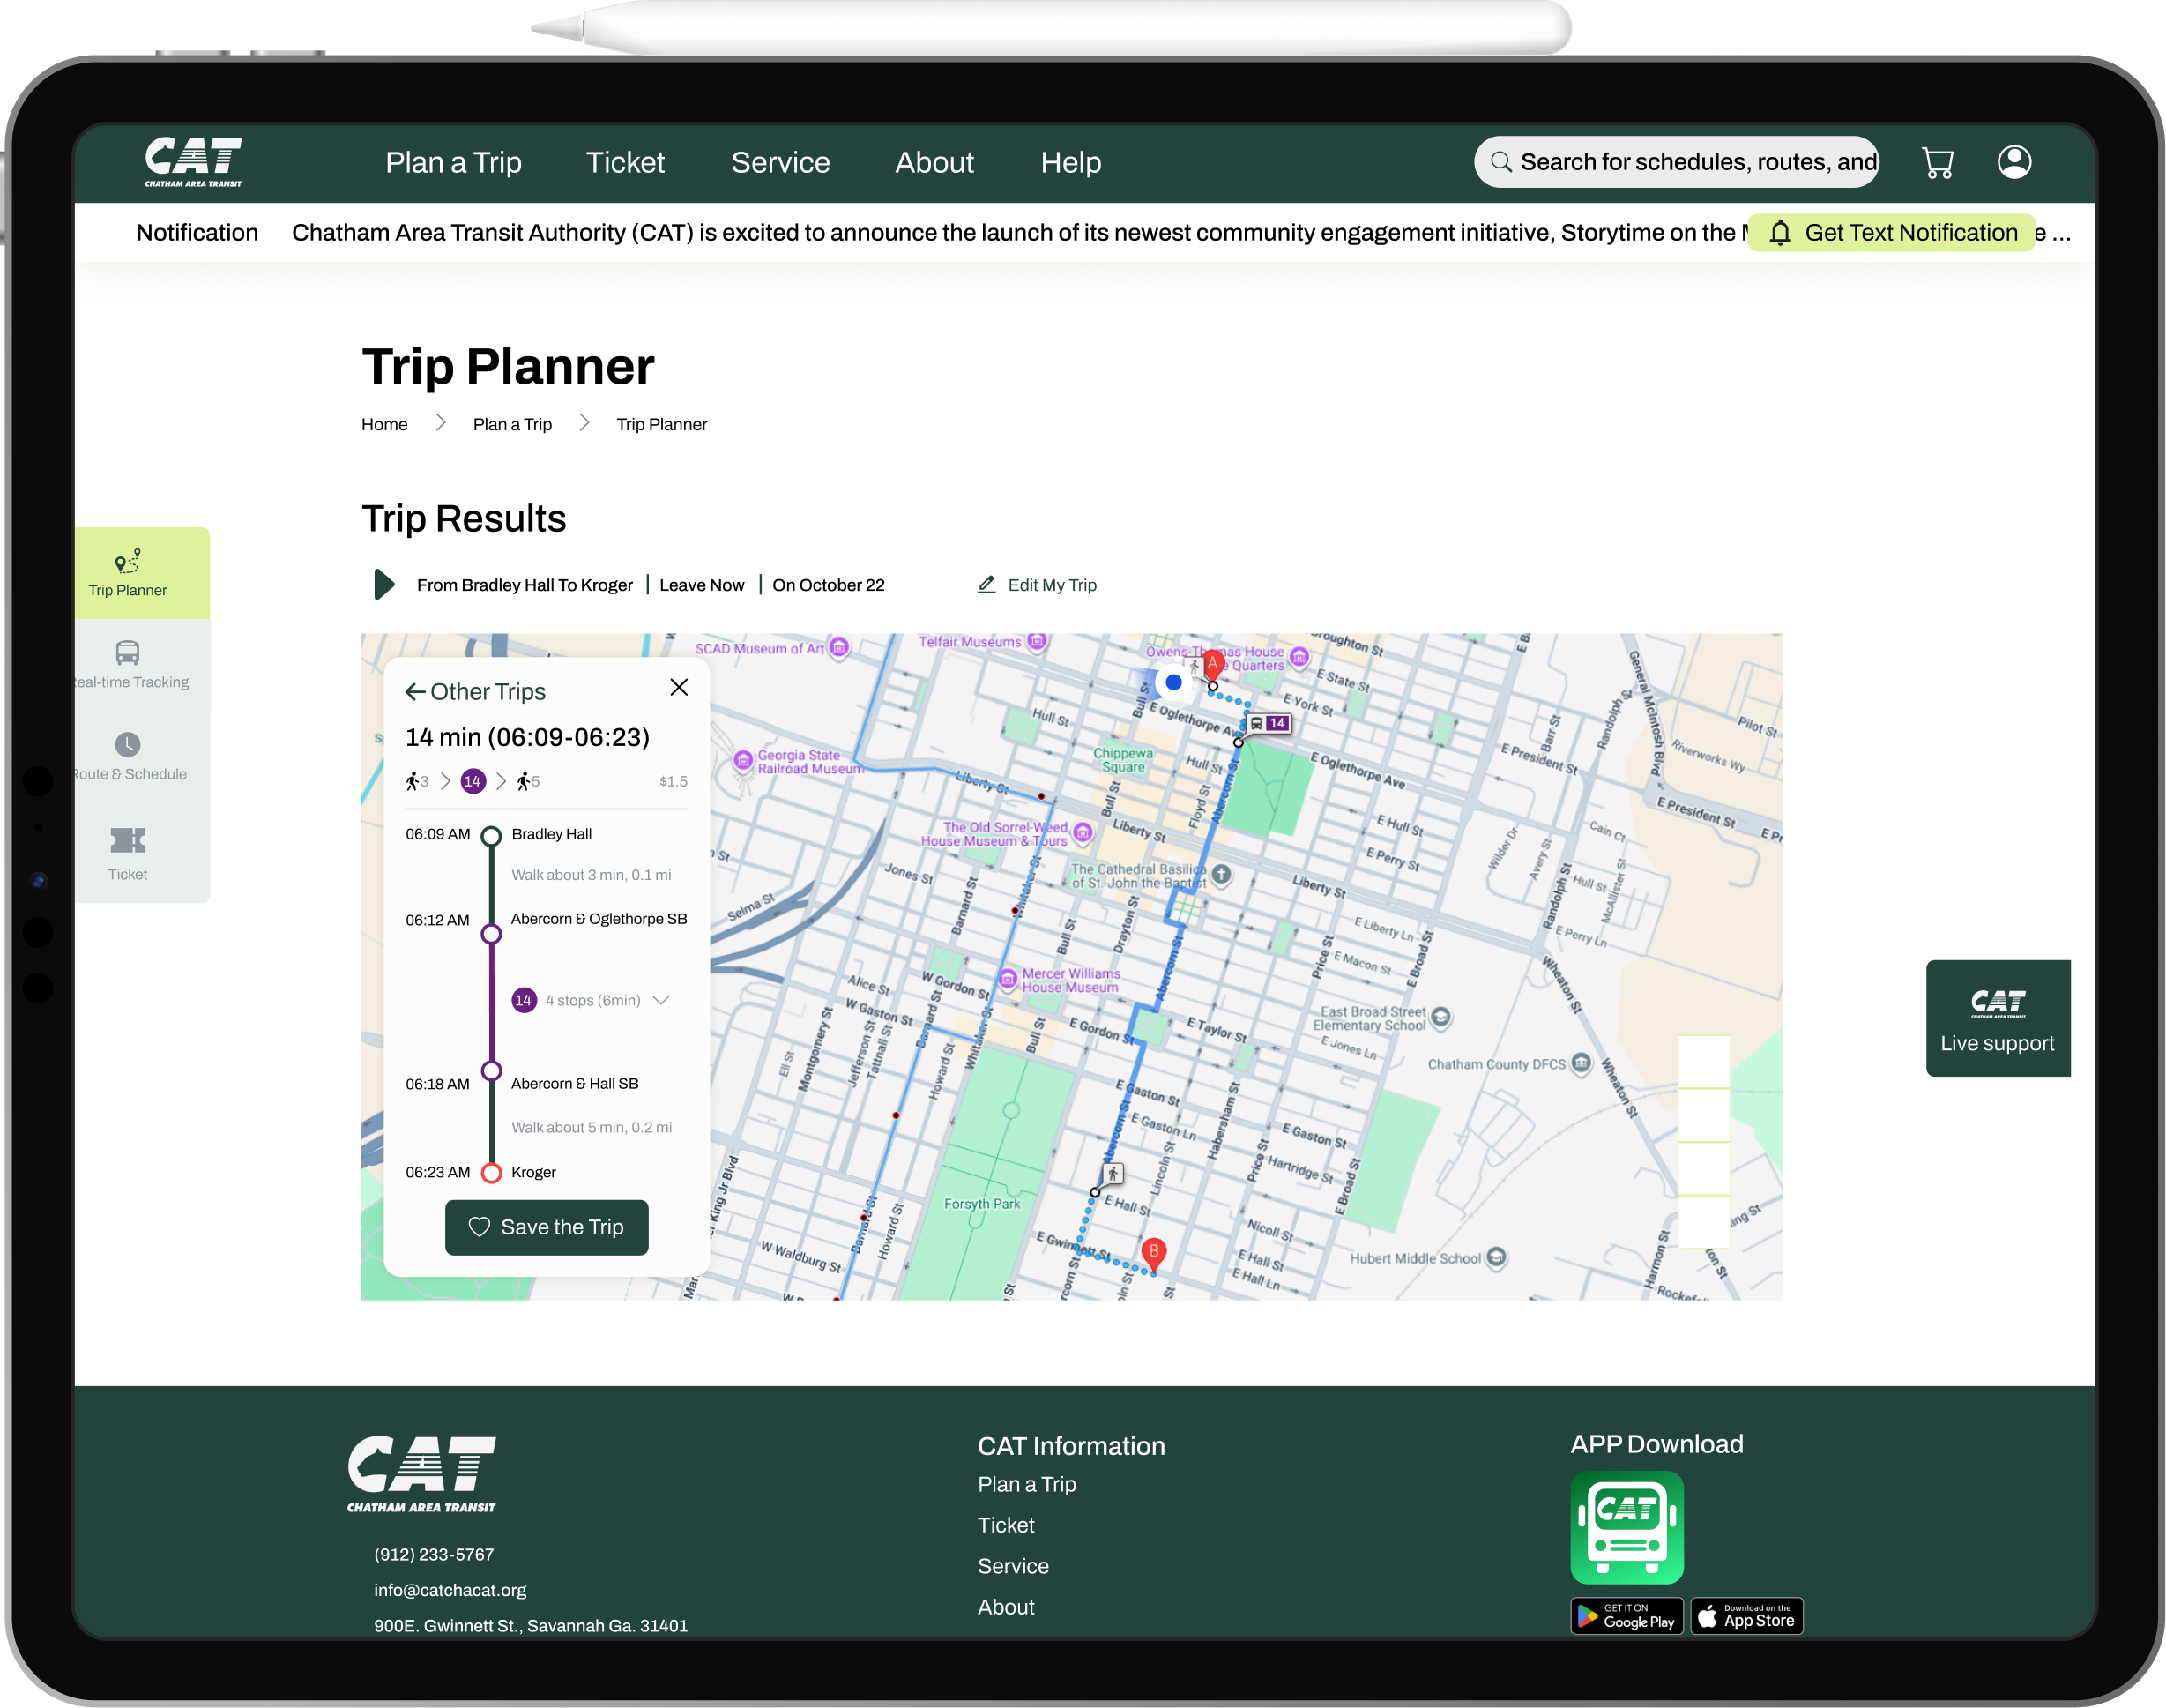
Task: Open the Plan a Trip header menu
Action: [454, 162]
